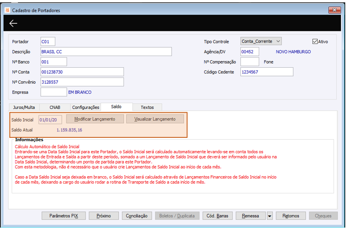Click the EM BRANCO text
This screenshot has width=349, height=228.
(x=80, y=92)
